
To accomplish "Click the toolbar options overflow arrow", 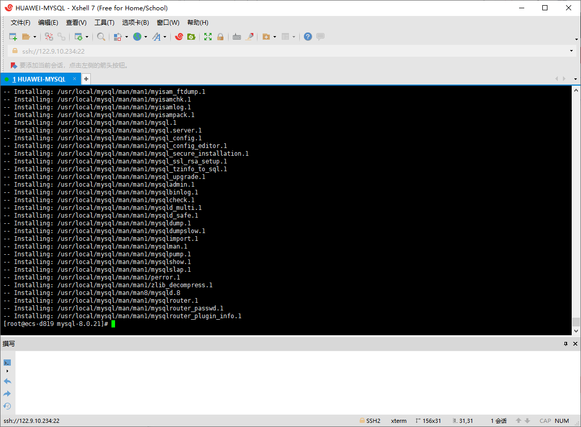I will click(576, 39).
